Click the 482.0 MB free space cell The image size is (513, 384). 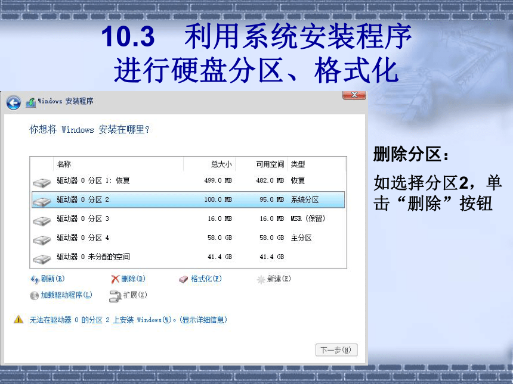tap(270, 180)
